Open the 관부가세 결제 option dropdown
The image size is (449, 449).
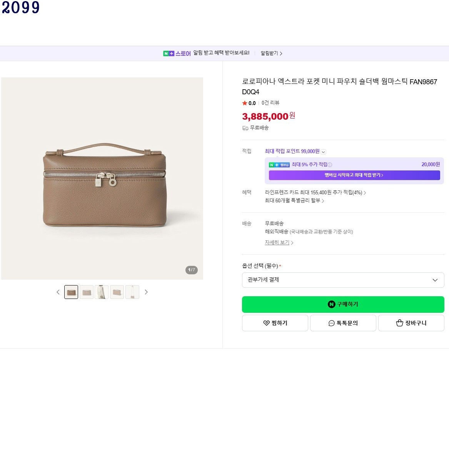343,280
